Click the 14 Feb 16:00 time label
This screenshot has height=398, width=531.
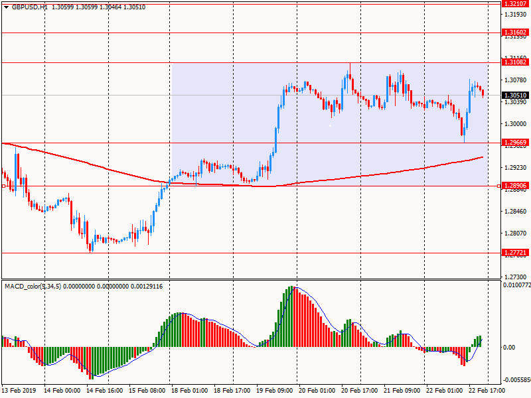click(x=103, y=391)
